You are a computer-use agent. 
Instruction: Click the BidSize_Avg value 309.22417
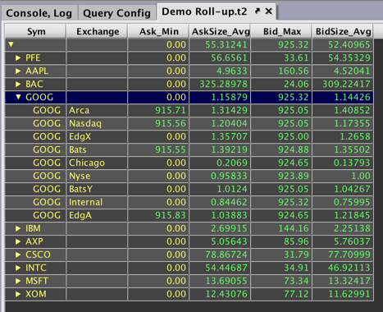click(x=346, y=84)
